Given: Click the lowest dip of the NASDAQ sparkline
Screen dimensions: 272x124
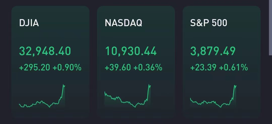Looking at the screenshot, I should tap(135, 107).
